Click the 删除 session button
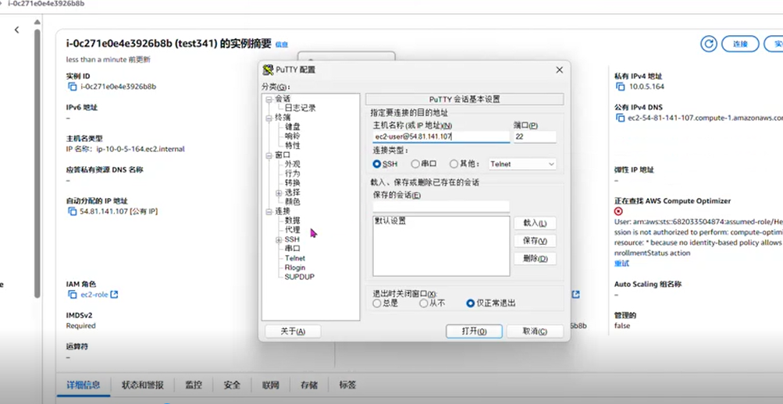The image size is (783, 404). tap(535, 259)
